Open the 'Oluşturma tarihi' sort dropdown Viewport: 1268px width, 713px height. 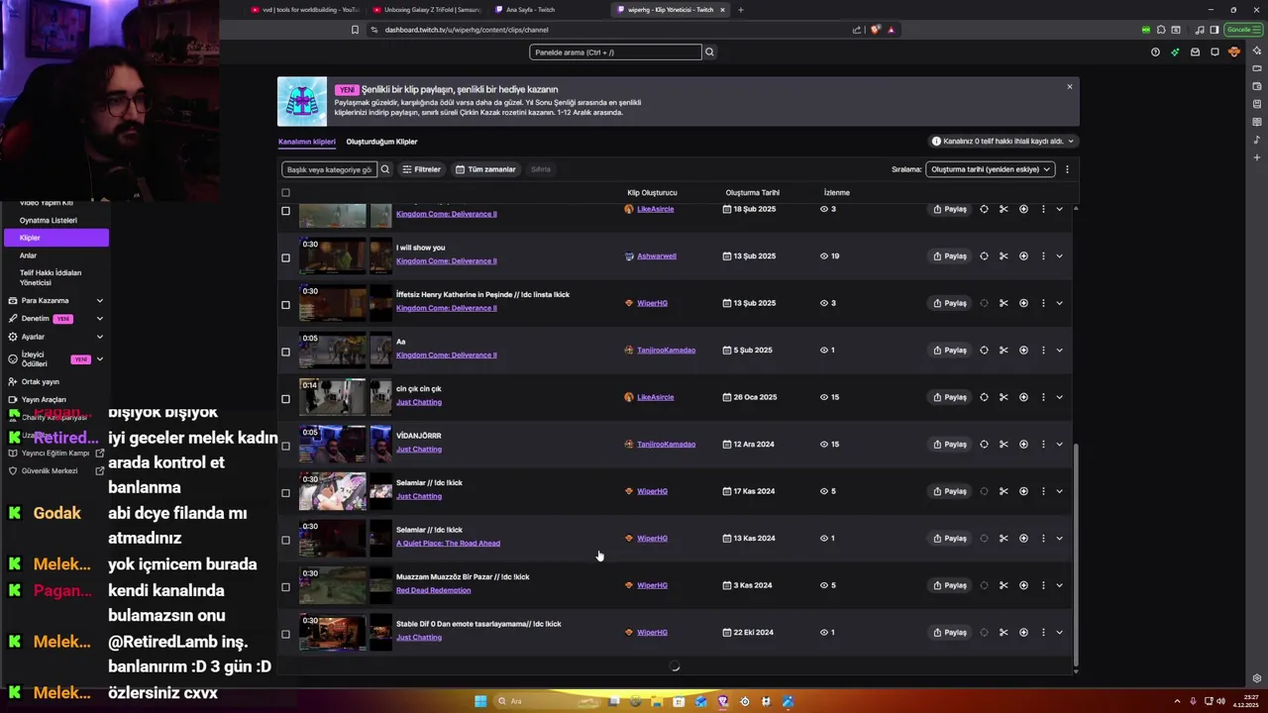click(x=991, y=169)
